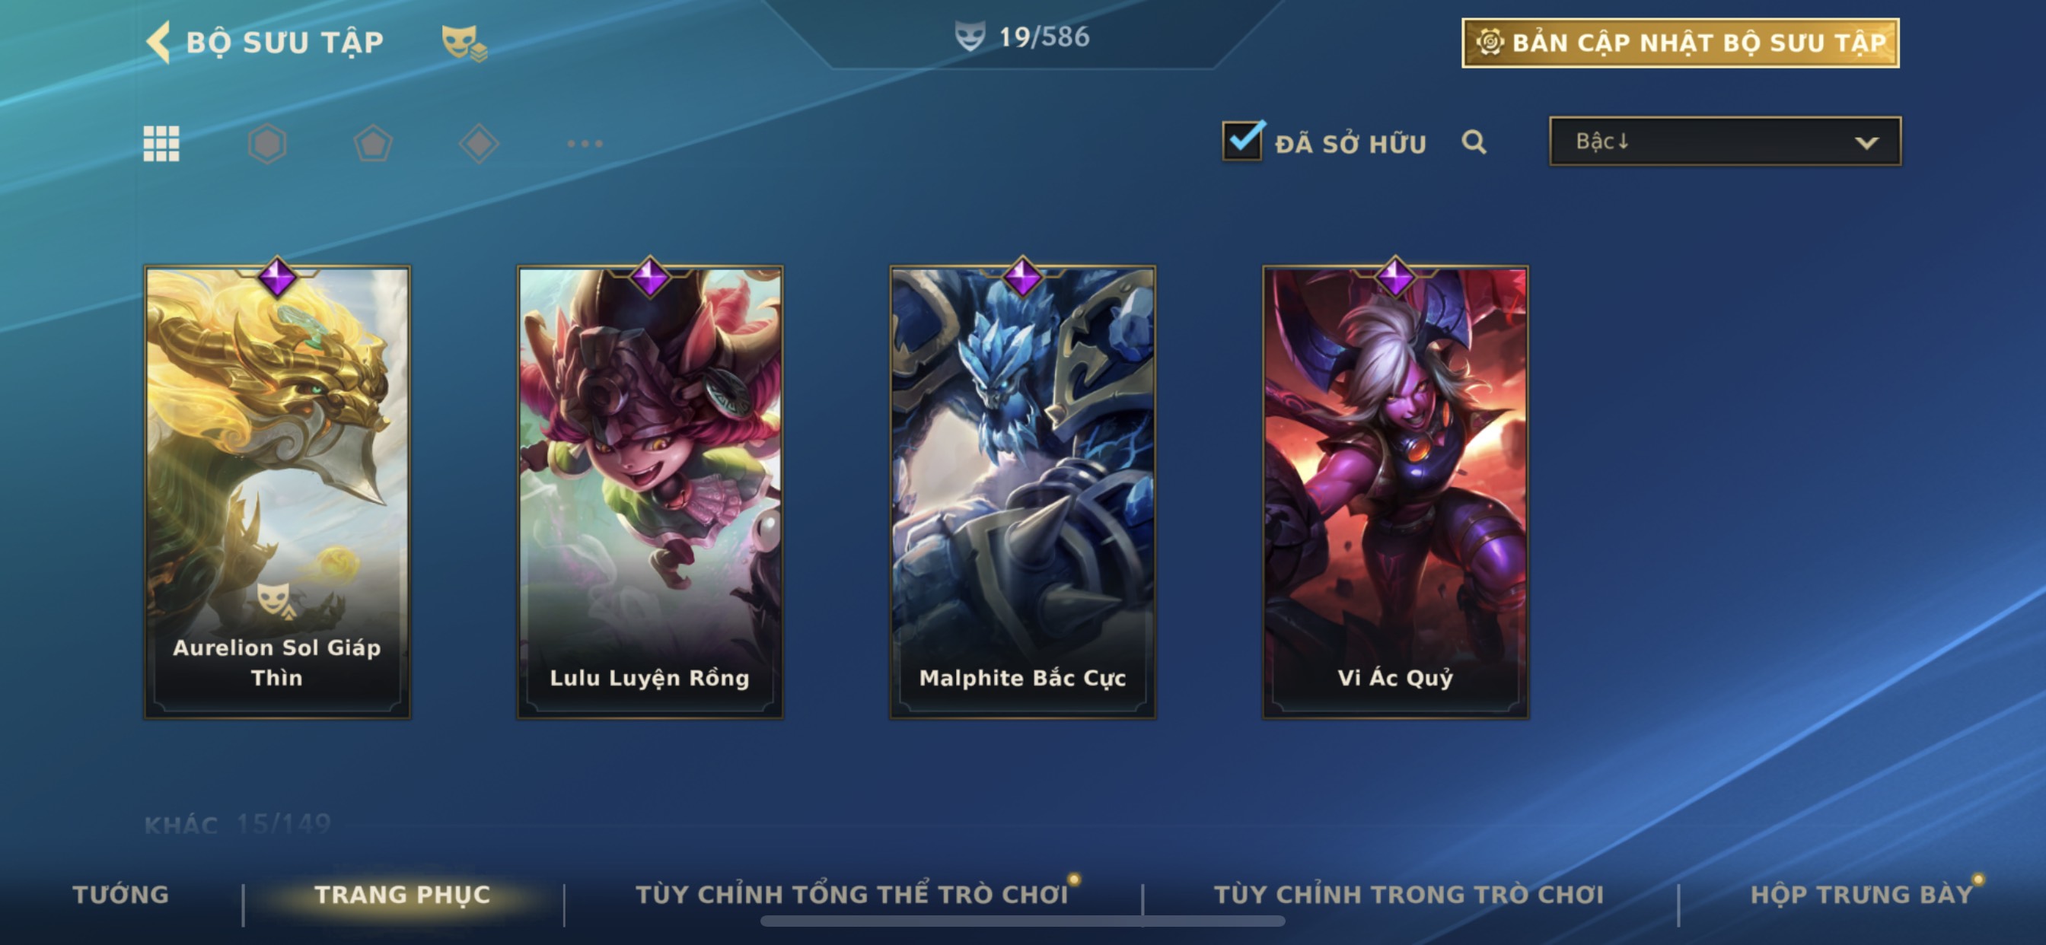2046x945 pixels.
Task: Select the diamond rarity filter icon
Action: click(x=479, y=144)
